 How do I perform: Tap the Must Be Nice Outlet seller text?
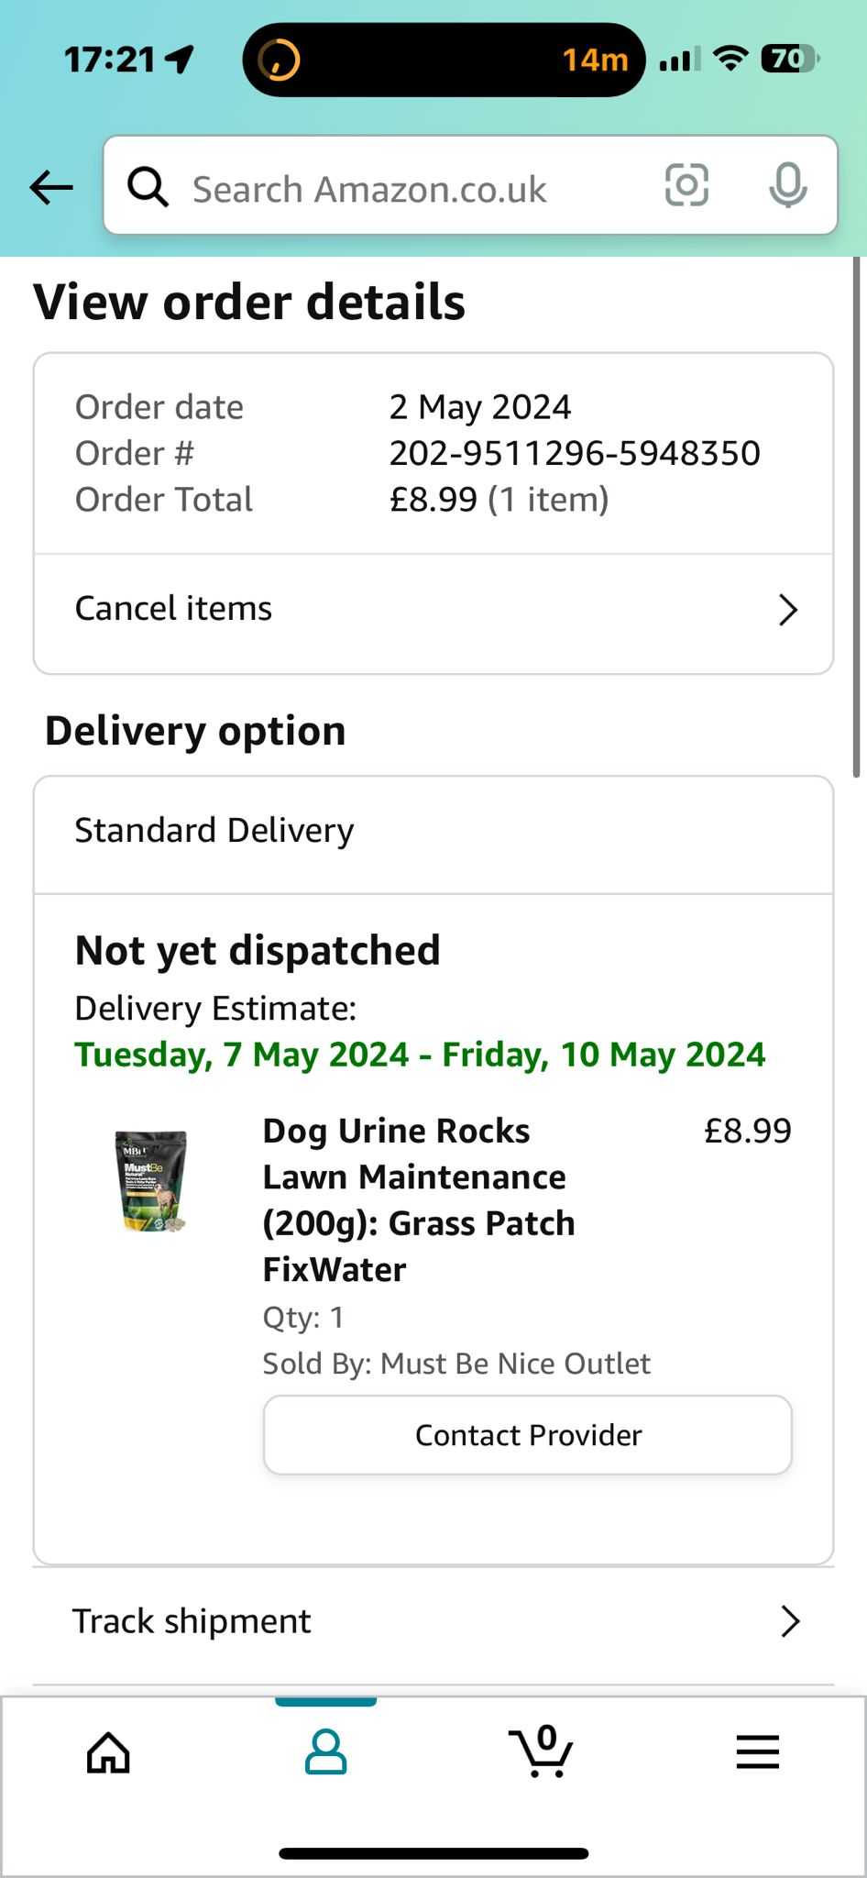tap(515, 1364)
